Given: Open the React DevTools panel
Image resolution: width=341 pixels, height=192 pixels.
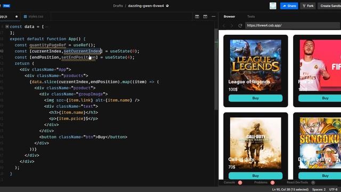Looking at the screenshot, I should (x=297, y=182).
